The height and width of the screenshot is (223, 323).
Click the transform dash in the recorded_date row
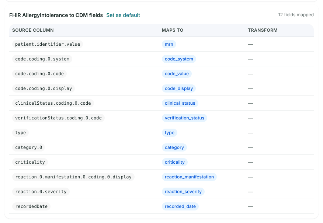pos(250,206)
